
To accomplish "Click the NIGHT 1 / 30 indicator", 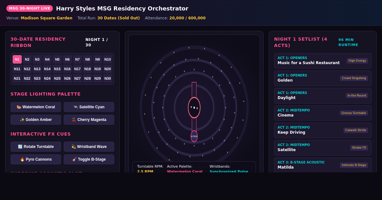I will click(x=97, y=42).
